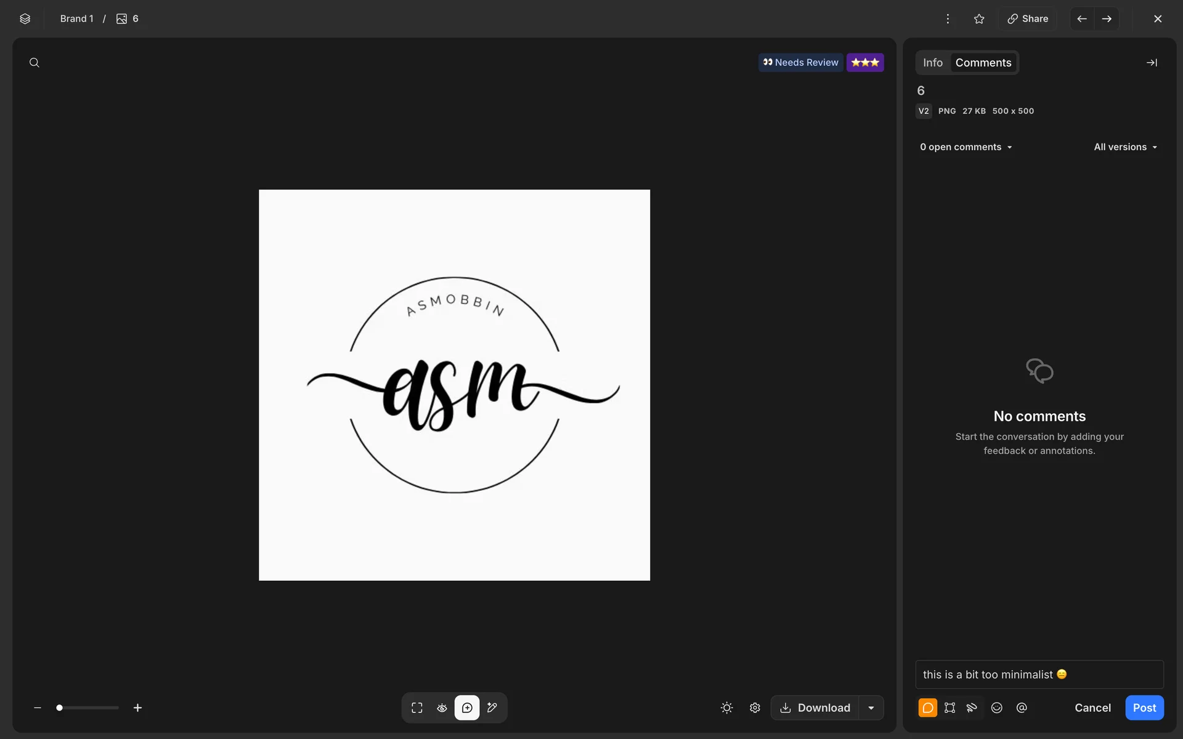Click the layers icon at top left
This screenshot has height=739, width=1183.
(25, 18)
